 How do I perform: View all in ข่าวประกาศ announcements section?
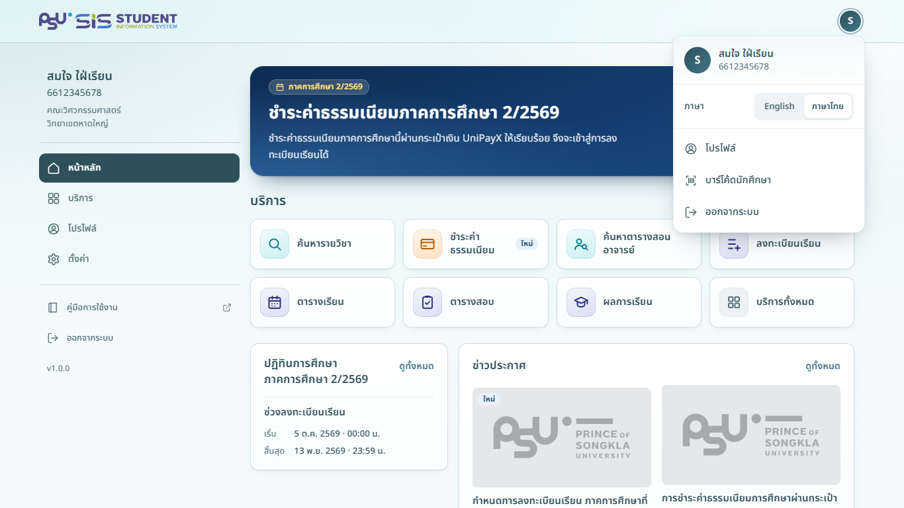(823, 366)
